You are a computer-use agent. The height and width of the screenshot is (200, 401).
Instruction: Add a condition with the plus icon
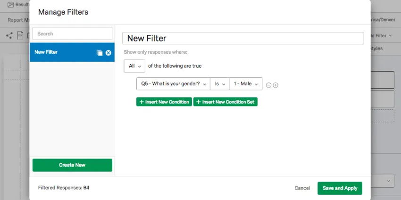click(x=276, y=85)
